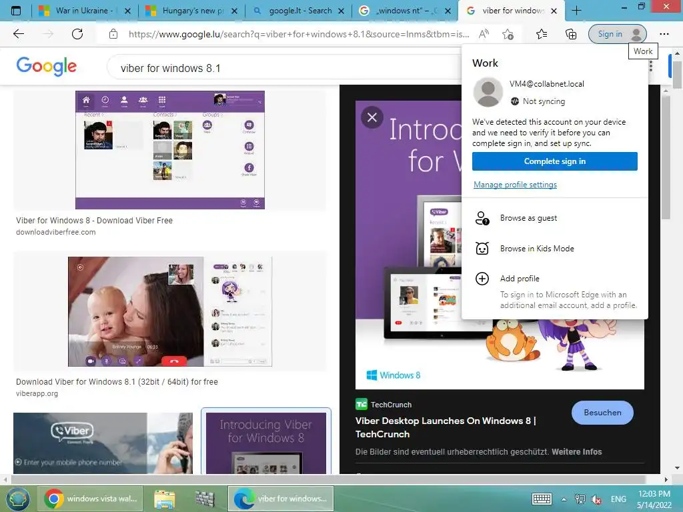Screen dimensions: 683x512
Task: Open the Windows Start orb
Action: [x=17, y=499]
